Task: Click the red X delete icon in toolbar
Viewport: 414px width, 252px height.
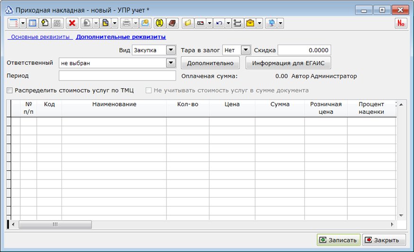Action: (x=72, y=23)
